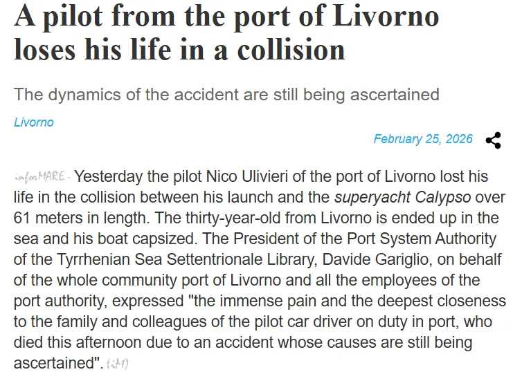Click the inforMARE logo before the article
Screen dimensions: 513x372
[x=42, y=177]
